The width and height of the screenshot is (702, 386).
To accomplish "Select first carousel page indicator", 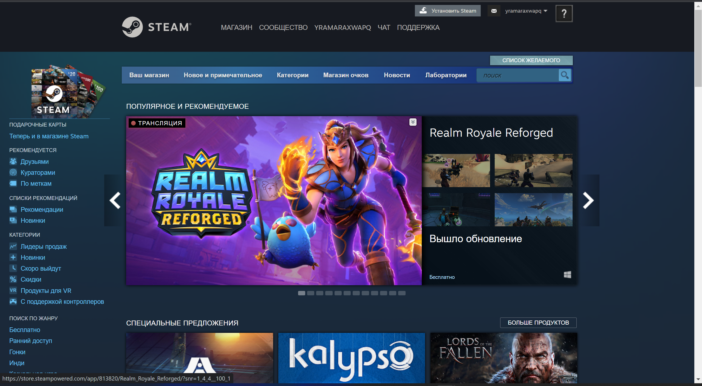I will click(302, 293).
